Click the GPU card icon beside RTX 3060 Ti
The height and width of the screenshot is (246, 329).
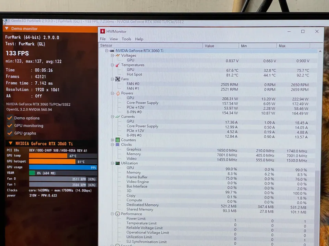pyautogui.click(x=112, y=51)
